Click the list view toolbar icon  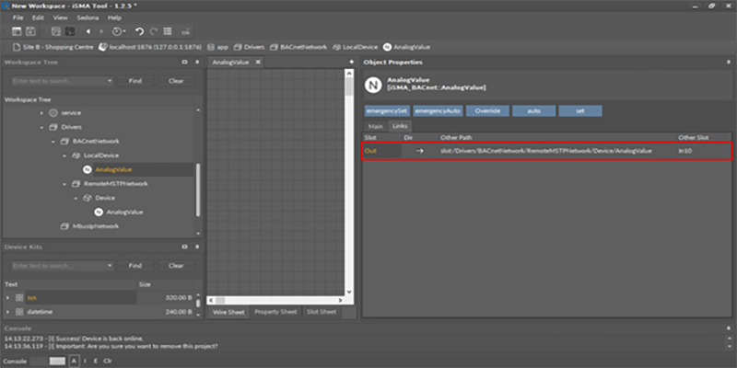coord(168,31)
